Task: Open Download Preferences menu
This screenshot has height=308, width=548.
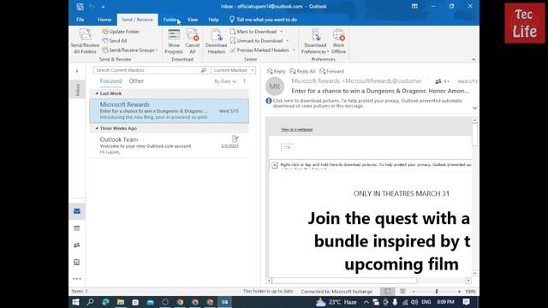Action: point(315,41)
